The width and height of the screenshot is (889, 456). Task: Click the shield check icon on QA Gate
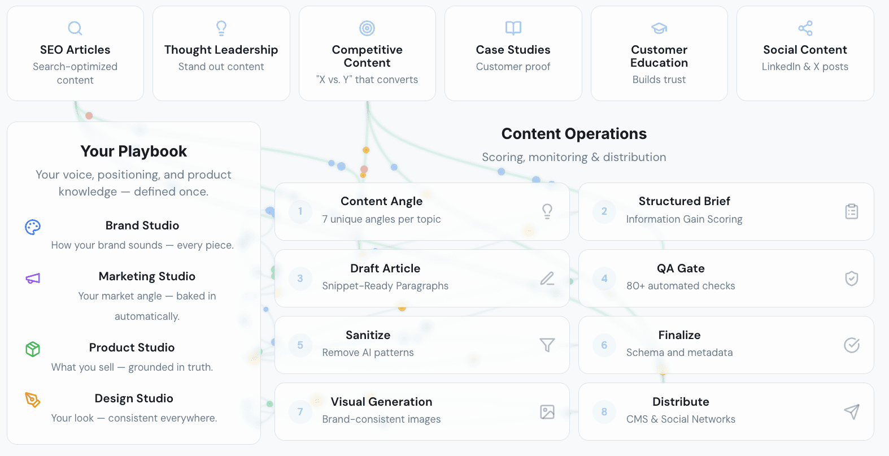click(852, 278)
